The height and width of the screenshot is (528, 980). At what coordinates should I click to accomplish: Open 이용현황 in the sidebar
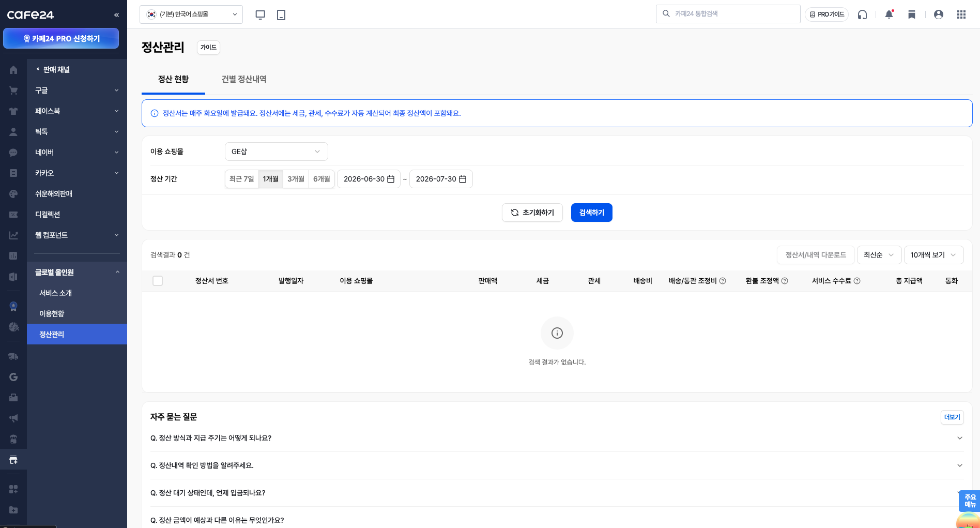coord(77,314)
